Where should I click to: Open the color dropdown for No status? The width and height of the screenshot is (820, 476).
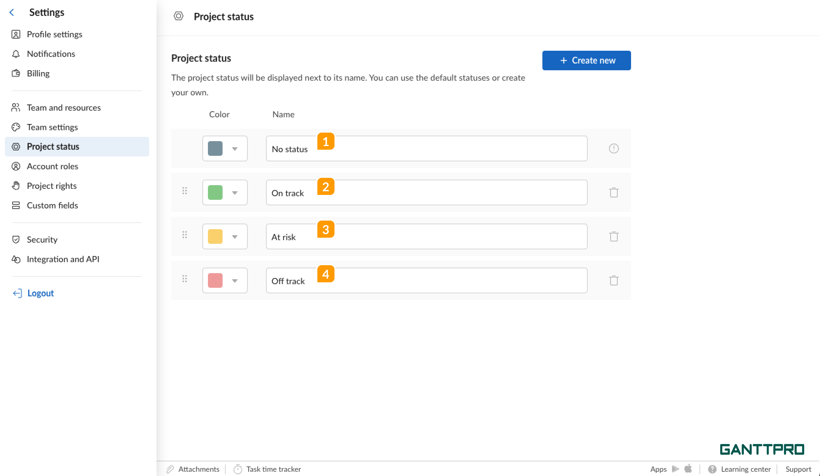(x=235, y=148)
